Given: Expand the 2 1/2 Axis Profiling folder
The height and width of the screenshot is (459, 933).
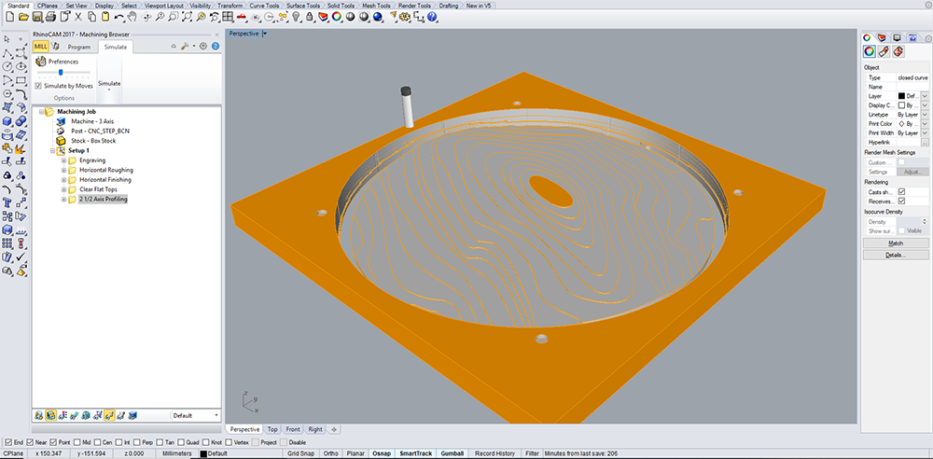Looking at the screenshot, I should point(63,199).
